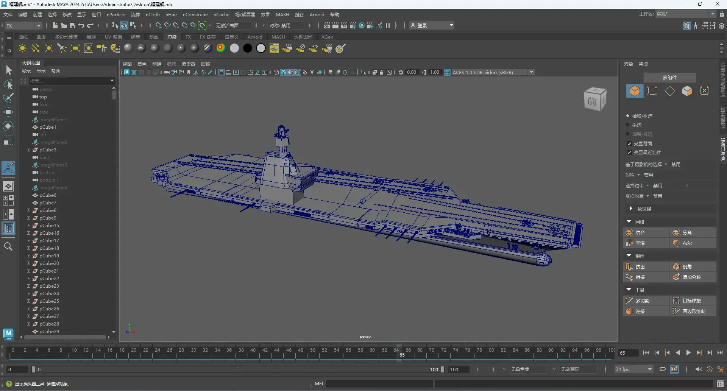Click frame 30 on the timeline
Viewport: 727px width, 391px height.
(x=193, y=353)
